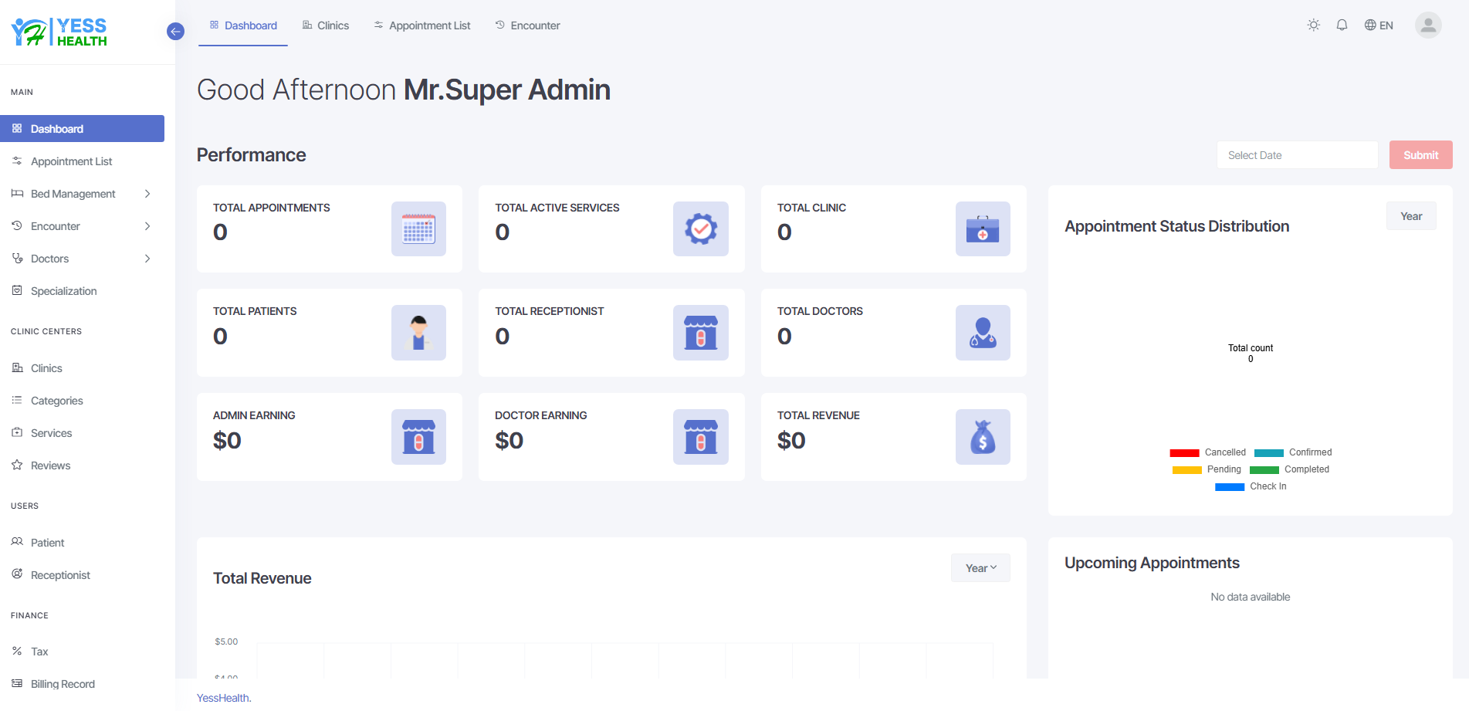Follow the YessHealth footer link
Screen dimensions: 1469x711
click(222, 698)
